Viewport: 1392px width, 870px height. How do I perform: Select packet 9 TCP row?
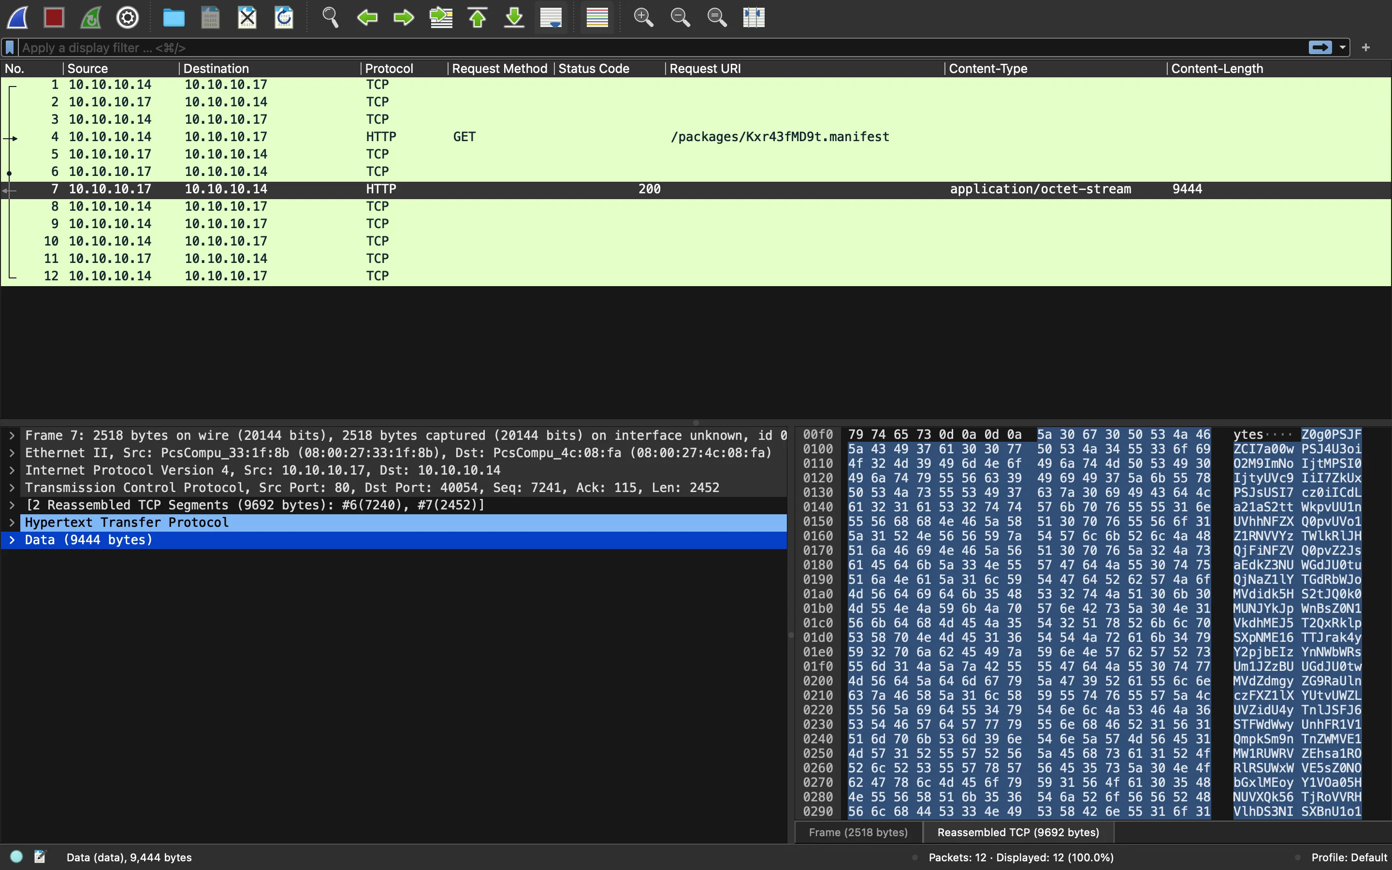(696, 224)
